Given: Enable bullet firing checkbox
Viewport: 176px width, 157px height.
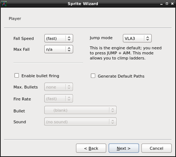Looking at the screenshot, I should pos(17,75).
